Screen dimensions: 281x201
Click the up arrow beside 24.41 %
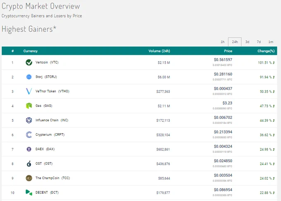point(274,164)
